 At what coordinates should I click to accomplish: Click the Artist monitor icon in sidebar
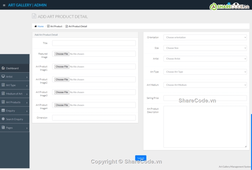[3, 76]
